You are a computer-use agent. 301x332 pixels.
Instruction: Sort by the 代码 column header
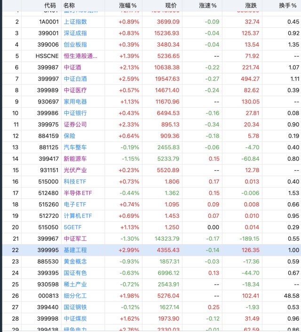click(50, 6)
